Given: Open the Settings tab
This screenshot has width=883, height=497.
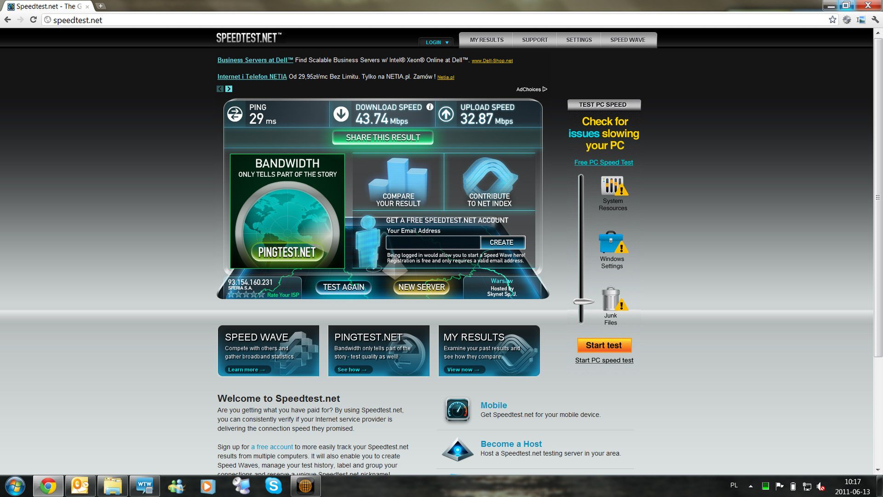Looking at the screenshot, I should pyautogui.click(x=579, y=40).
